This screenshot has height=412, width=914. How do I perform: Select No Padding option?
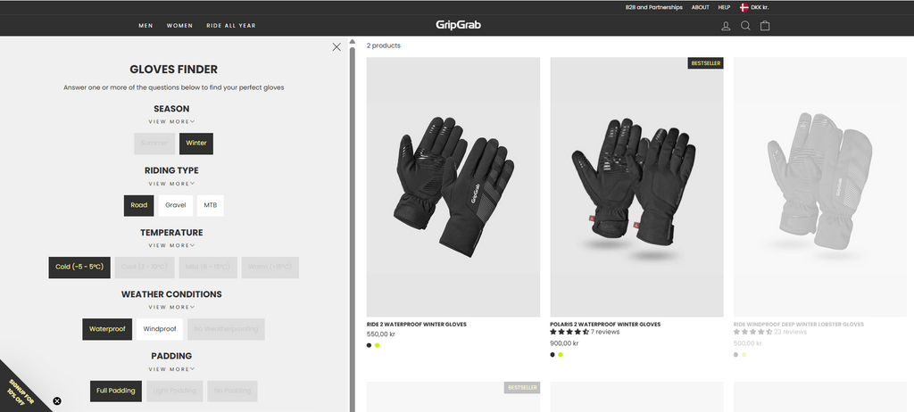(233, 391)
